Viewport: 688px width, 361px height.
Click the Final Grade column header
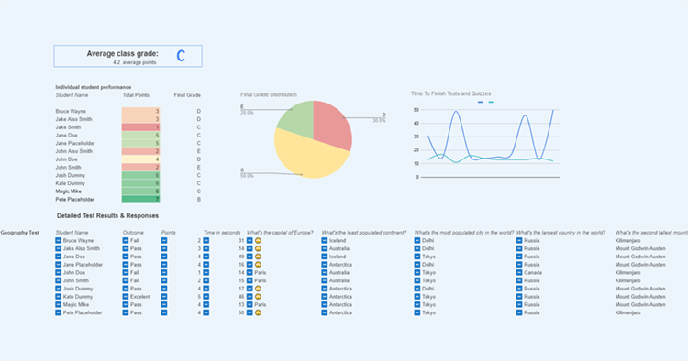pyautogui.click(x=187, y=95)
